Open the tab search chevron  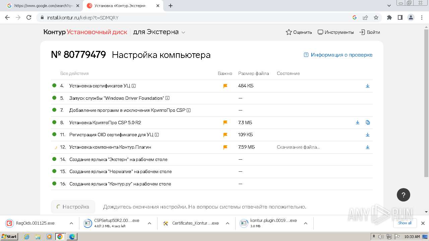point(389,6)
